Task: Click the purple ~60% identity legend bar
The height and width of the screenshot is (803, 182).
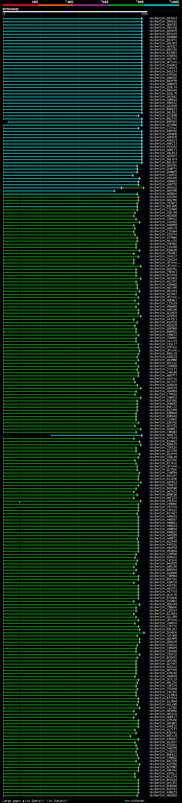Action: pos(91,5)
